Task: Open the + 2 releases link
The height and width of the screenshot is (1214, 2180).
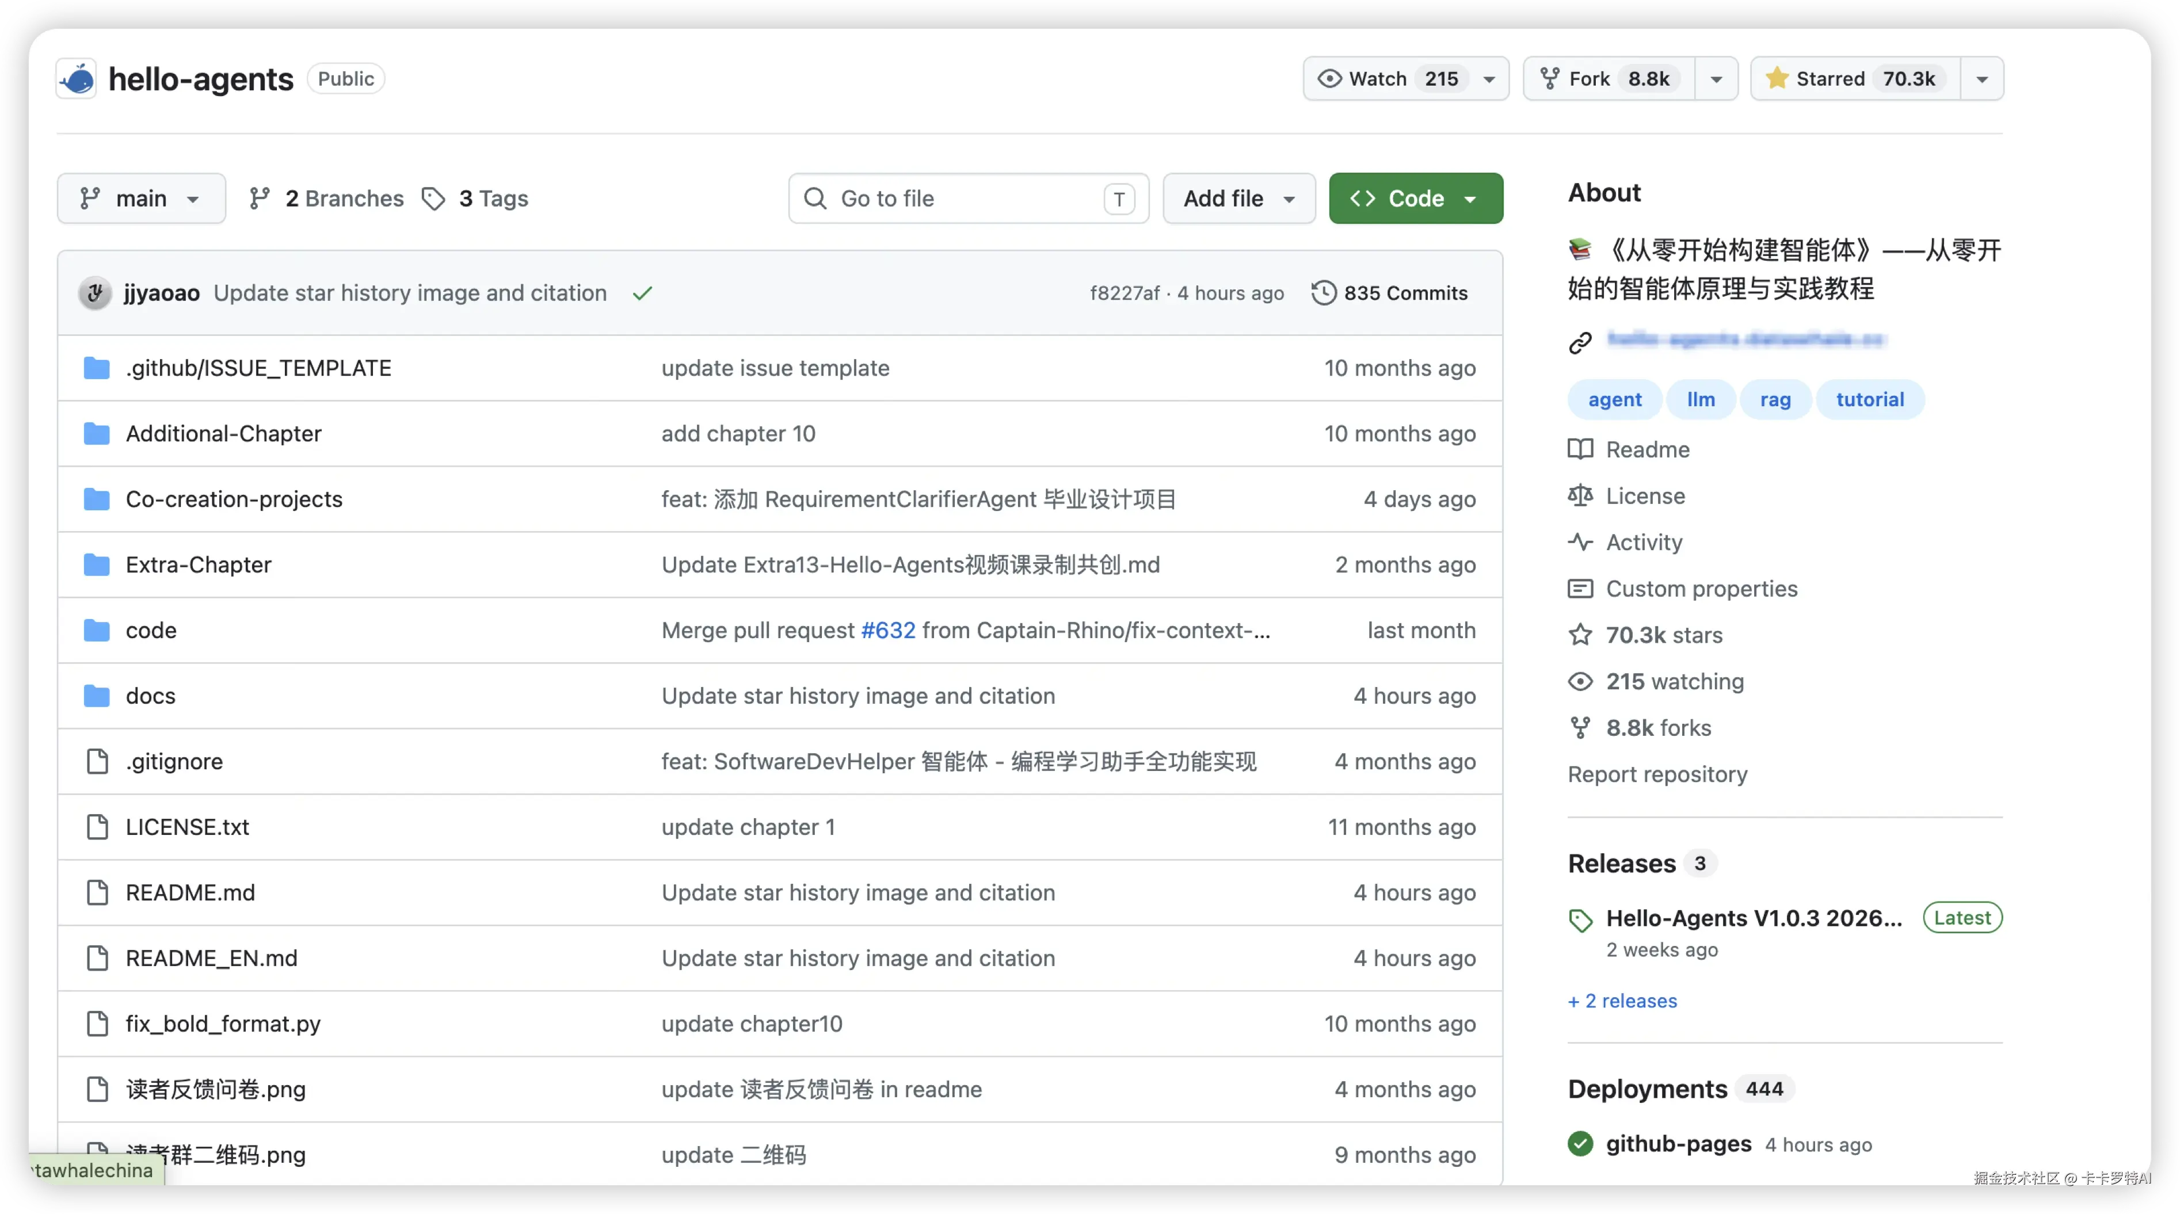Action: pyautogui.click(x=1622, y=1001)
